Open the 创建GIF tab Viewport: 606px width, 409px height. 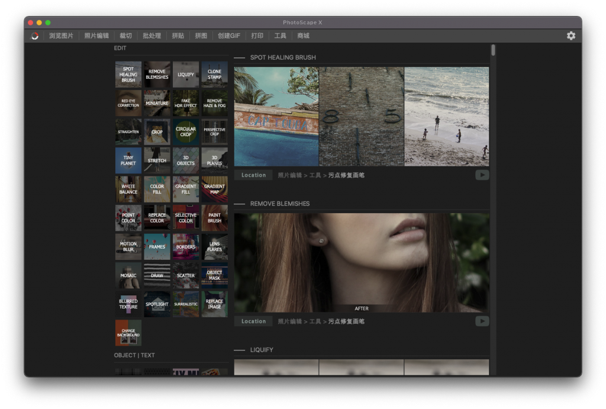pos(229,36)
